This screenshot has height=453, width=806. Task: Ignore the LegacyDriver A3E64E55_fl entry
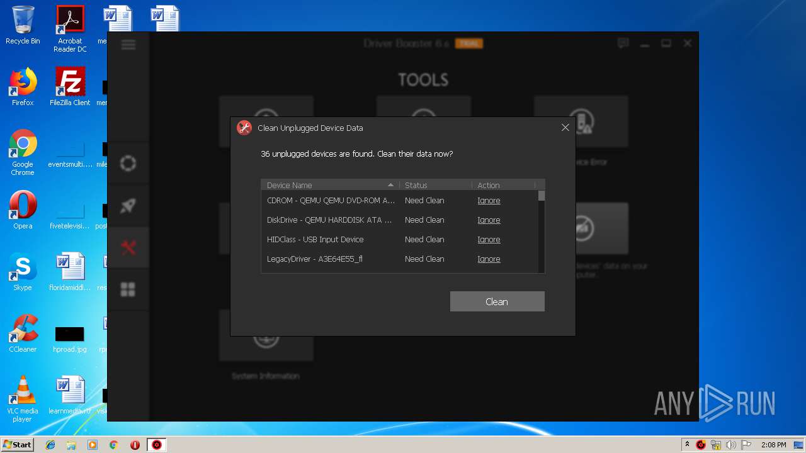(489, 259)
